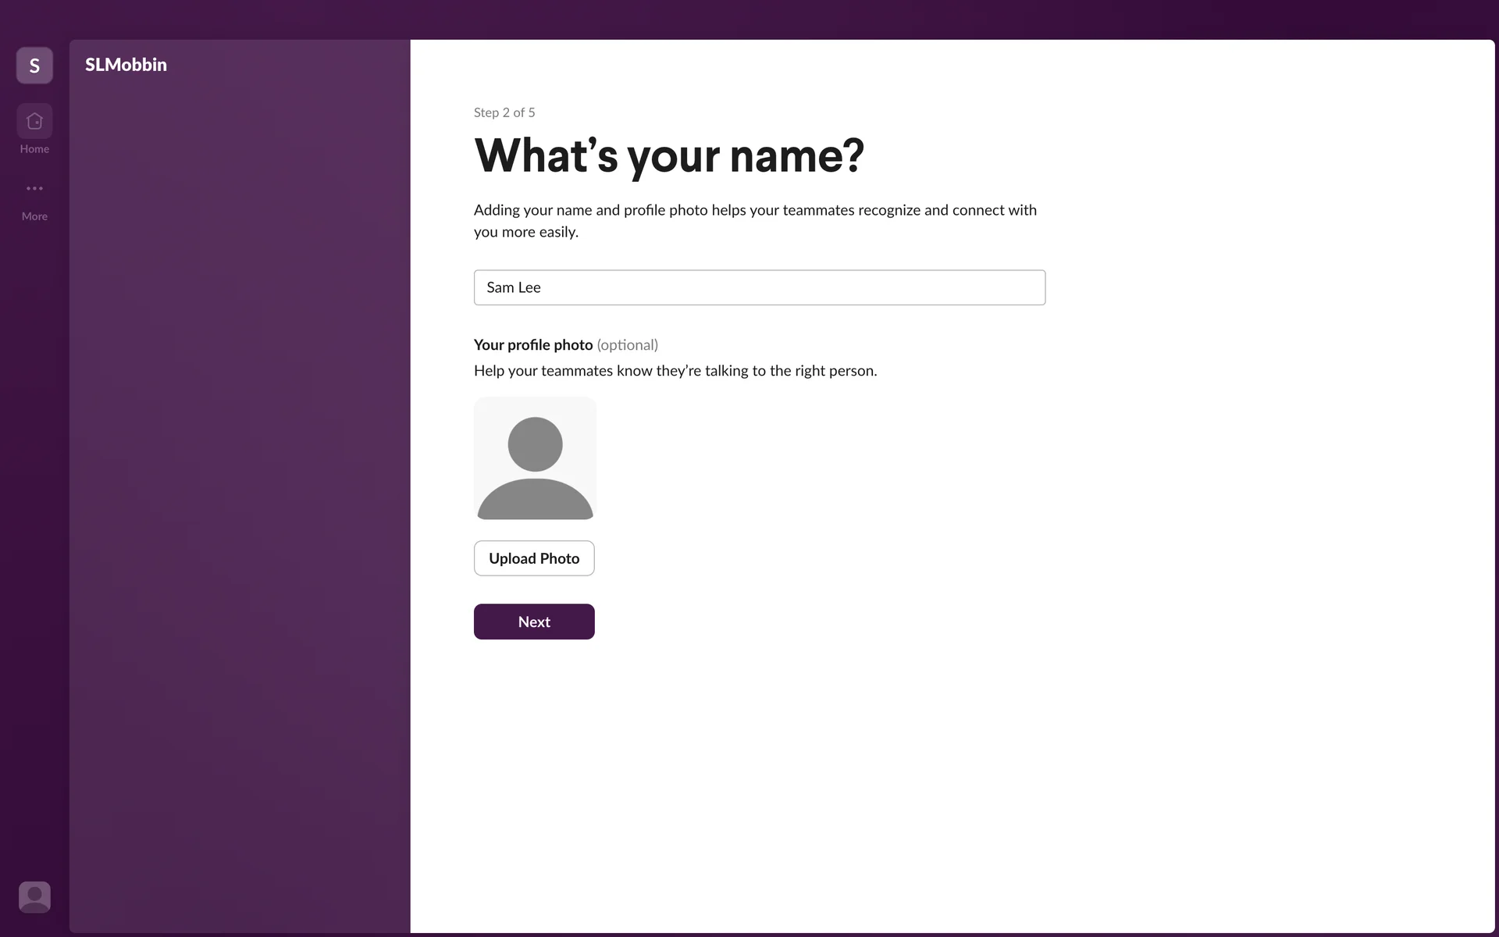
Task: Click the head circle of placeholder avatar
Action: (x=535, y=444)
